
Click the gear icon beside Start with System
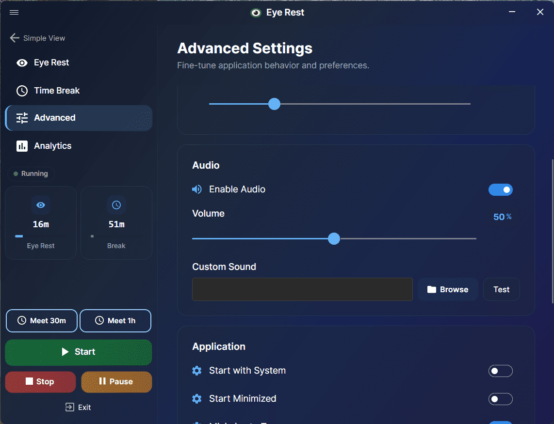click(x=197, y=371)
